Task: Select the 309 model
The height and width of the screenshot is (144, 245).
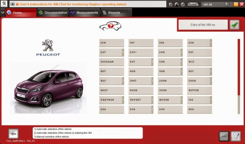Action: [170, 109]
